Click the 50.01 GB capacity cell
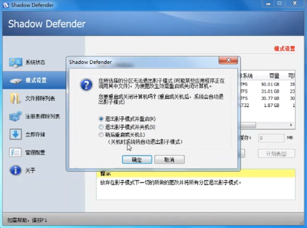Screen dimensions: 307x228 (x=270, y=84)
